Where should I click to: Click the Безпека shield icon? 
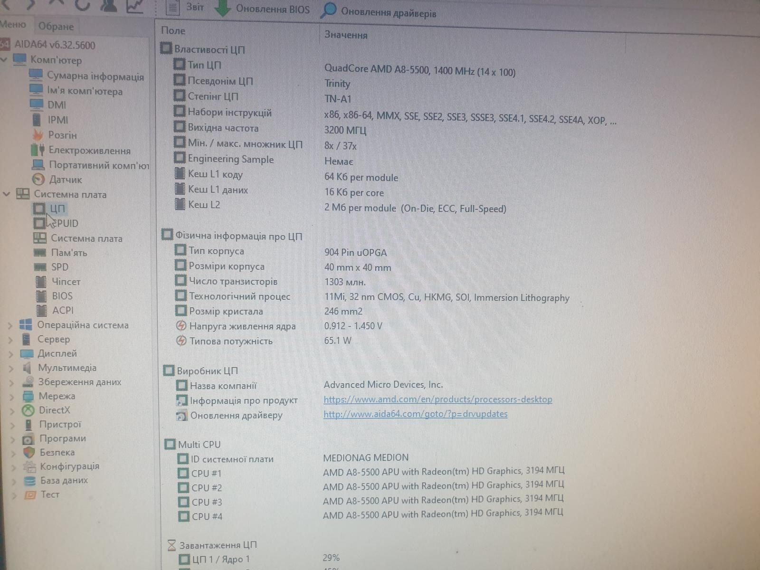click(x=29, y=453)
